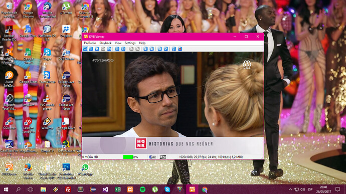Select the Virtual Audio Cable desktop icon
This screenshot has width=346, height=194.
coord(47,171)
